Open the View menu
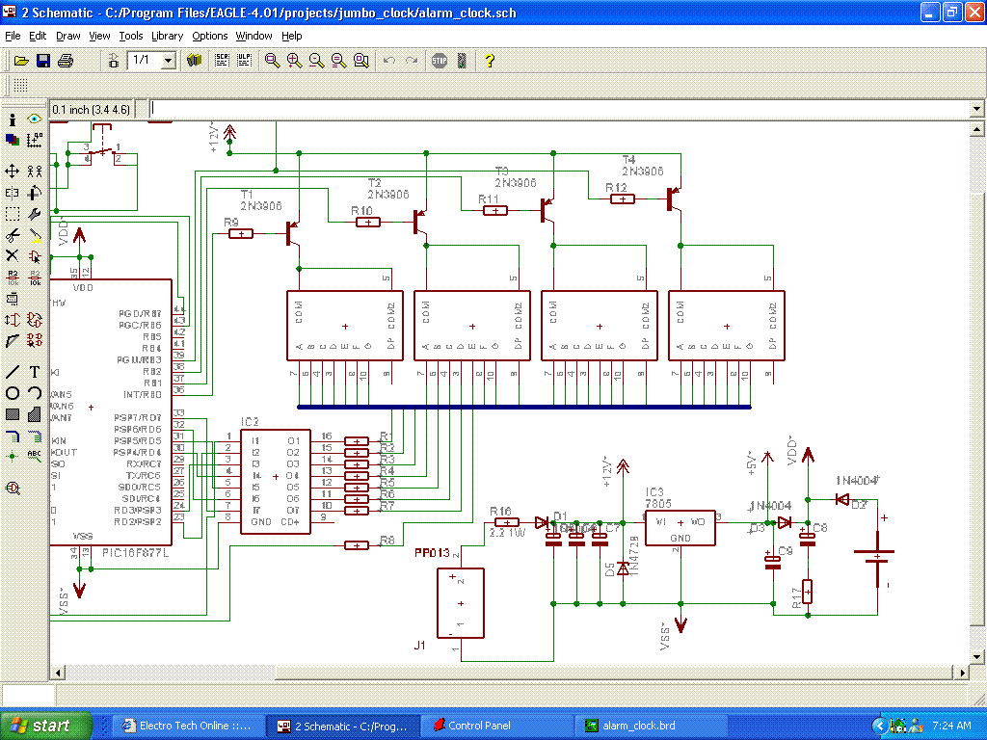Screen dimensions: 987x740 [99, 36]
